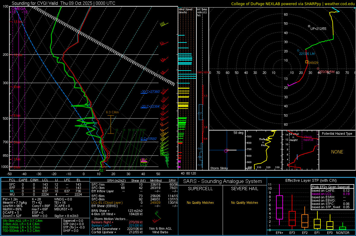Click the CAPE column header
The image size is (356, 236).
click(x=23, y=180)
